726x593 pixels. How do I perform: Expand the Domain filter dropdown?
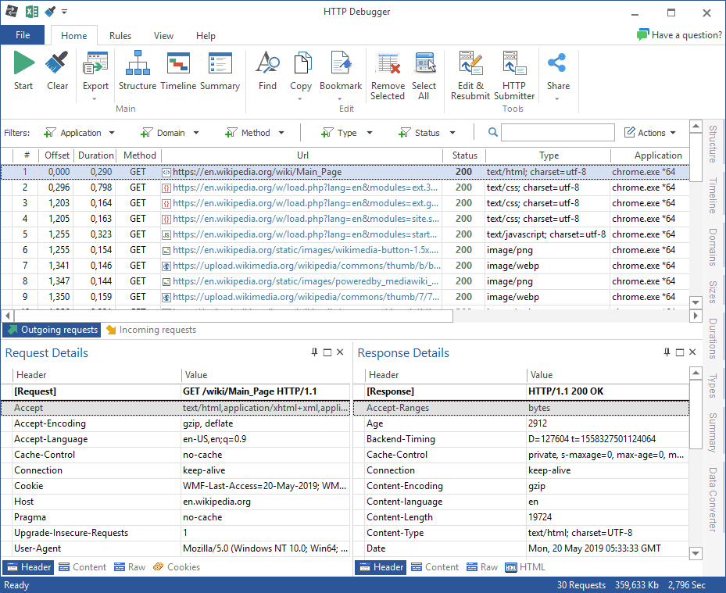[169, 133]
